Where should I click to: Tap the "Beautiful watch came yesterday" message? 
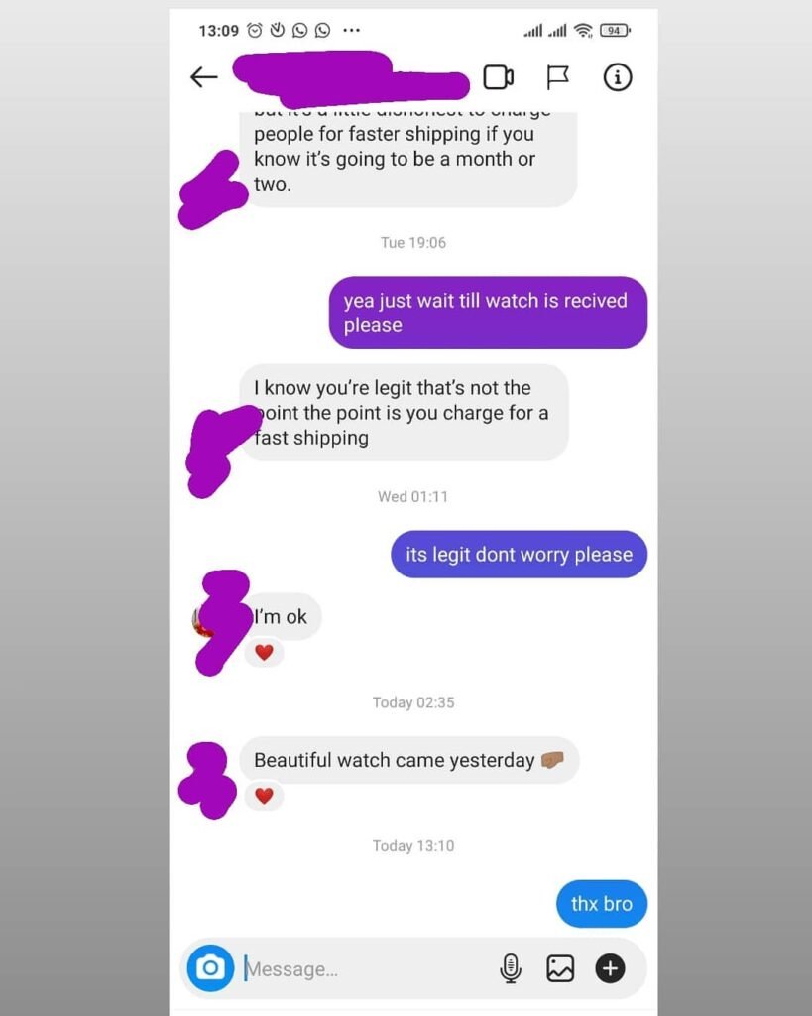pos(409,760)
